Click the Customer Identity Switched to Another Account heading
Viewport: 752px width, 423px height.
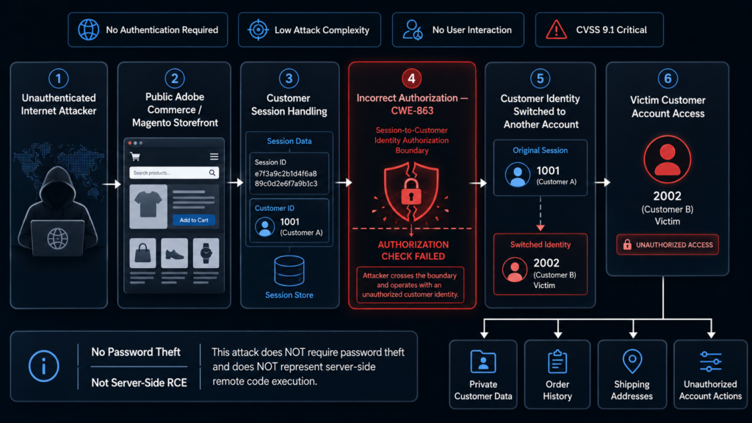pos(540,112)
